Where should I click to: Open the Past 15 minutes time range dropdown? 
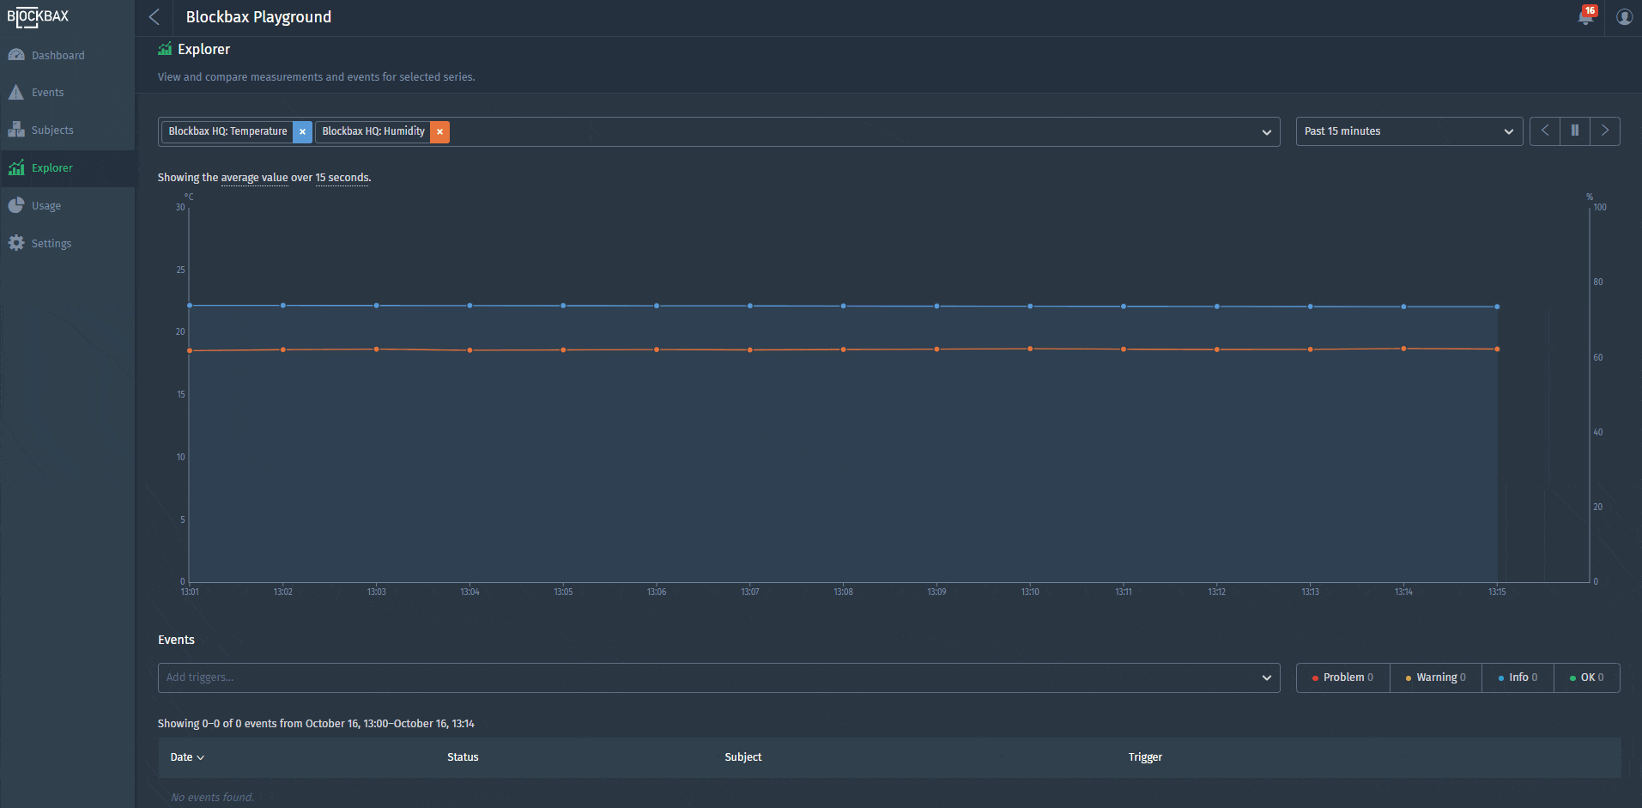1409,131
